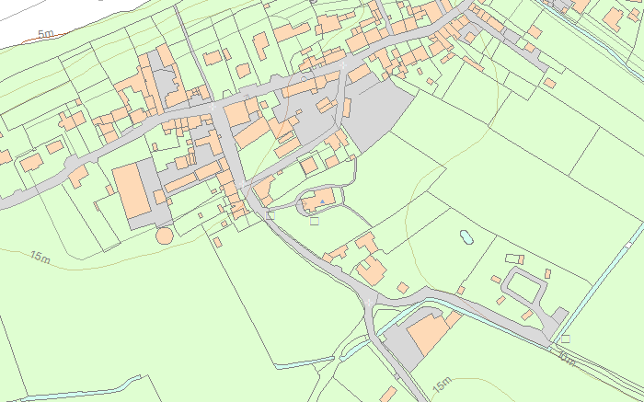This screenshot has width=644, height=402.
Task: Click the square symbol beside the blue drainage channel
Action: point(566,339)
